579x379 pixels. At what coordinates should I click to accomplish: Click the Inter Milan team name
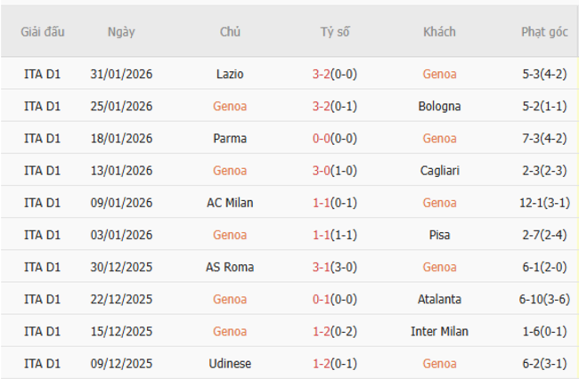439,331
